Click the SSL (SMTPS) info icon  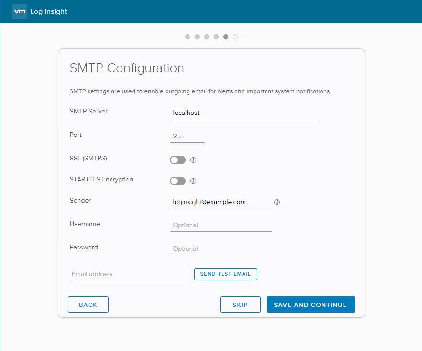click(x=193, y=160)
